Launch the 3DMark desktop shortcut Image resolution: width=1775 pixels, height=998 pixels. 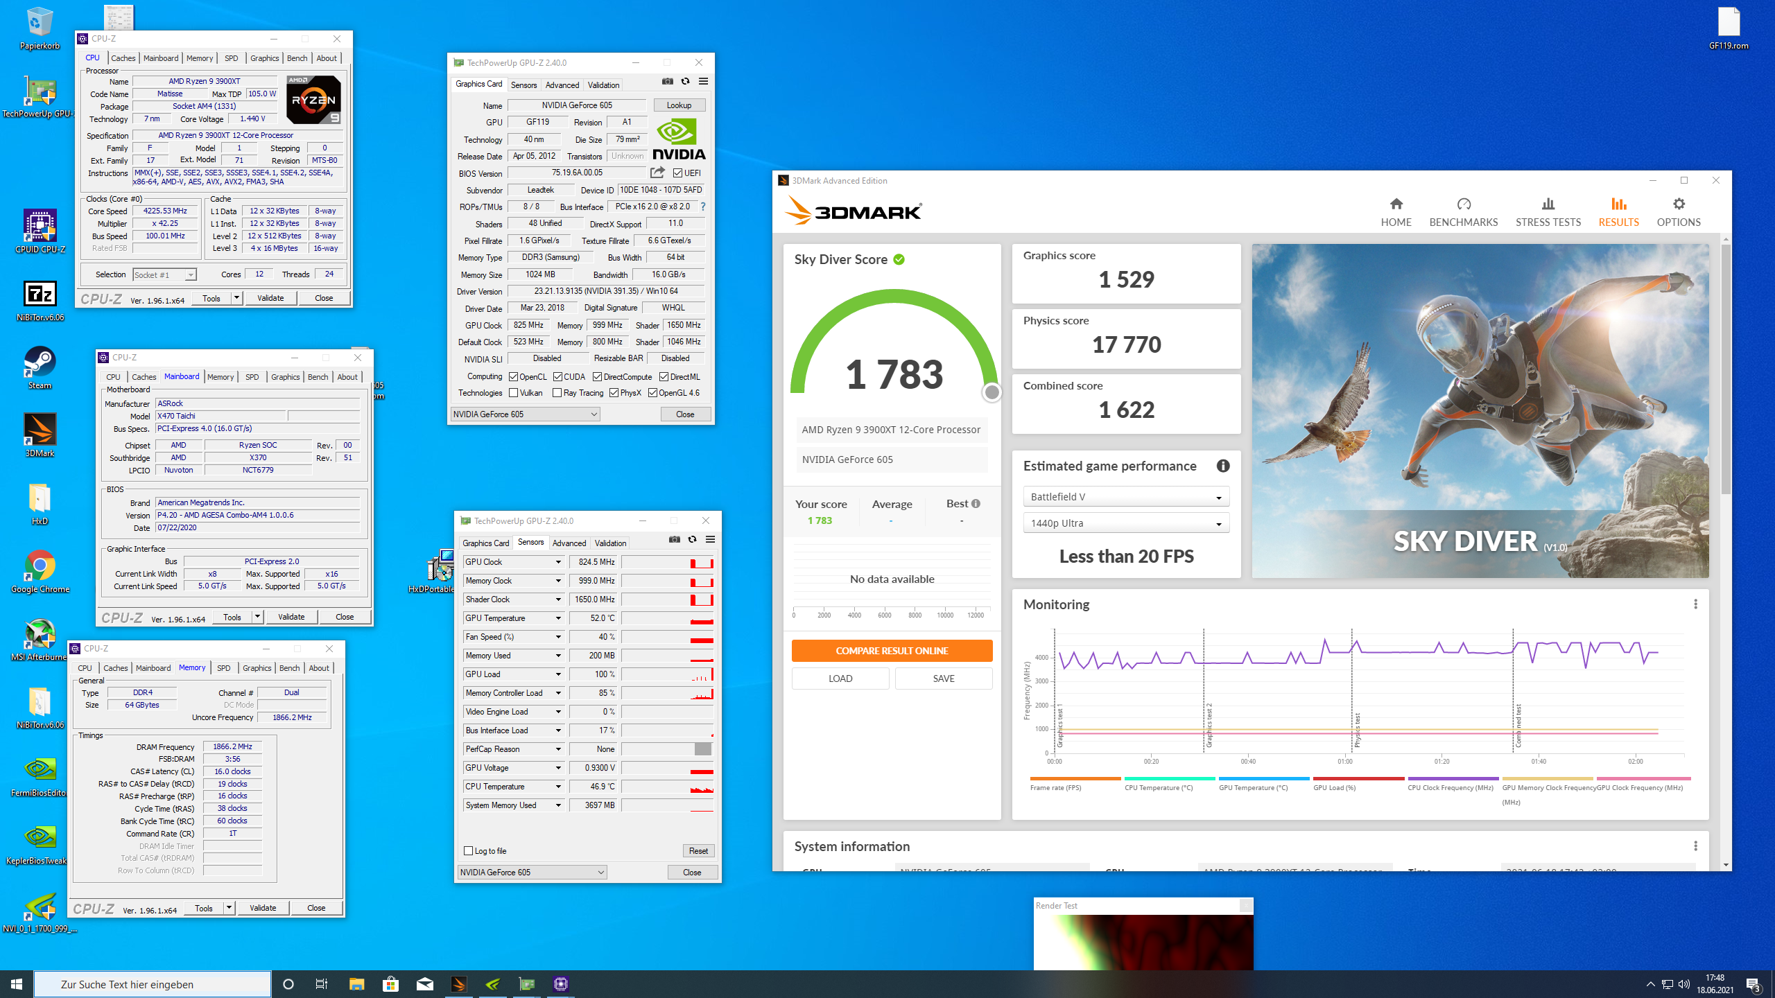(40, 435)
